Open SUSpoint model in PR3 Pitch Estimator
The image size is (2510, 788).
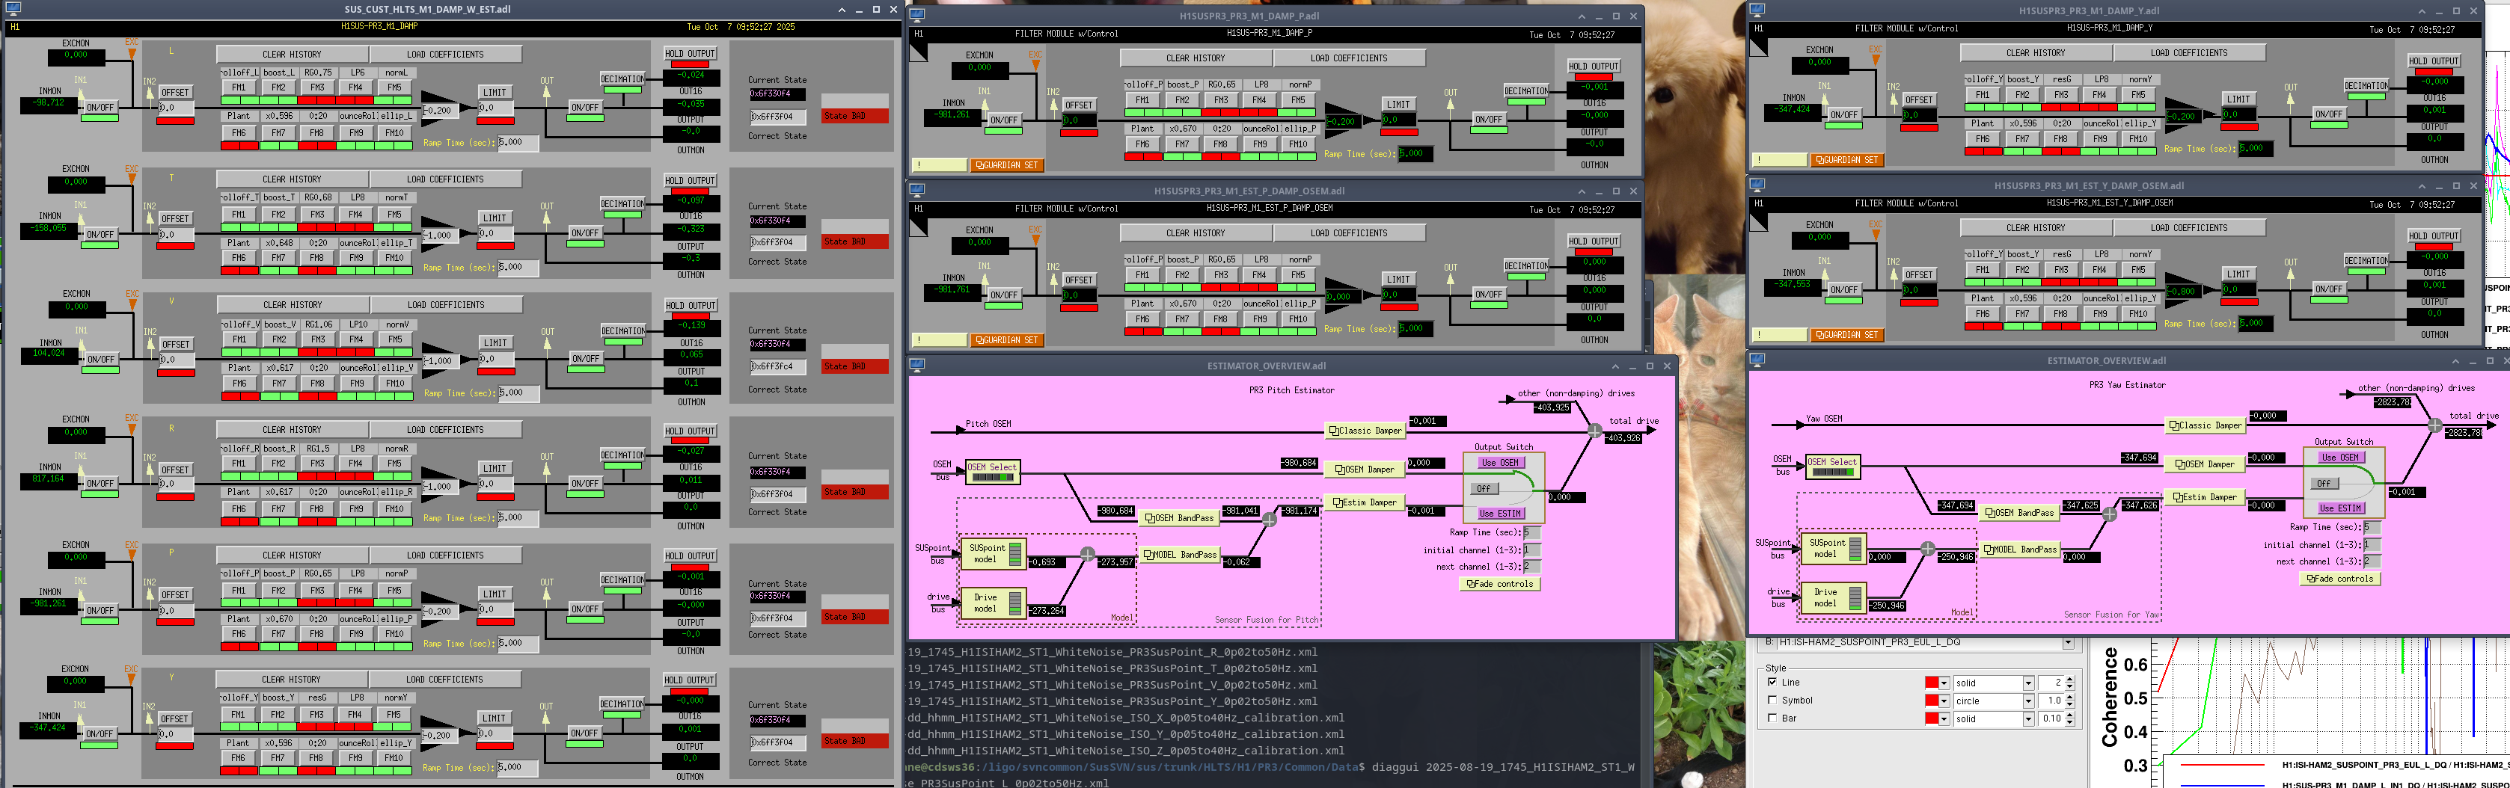pyautogui.click(x=992, y=554)
